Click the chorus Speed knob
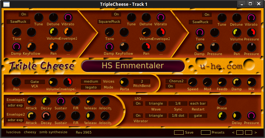 point(192,82)
